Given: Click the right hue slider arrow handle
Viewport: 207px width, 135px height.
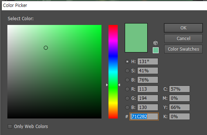Looking at the screenshot, I should coord(119,85).
